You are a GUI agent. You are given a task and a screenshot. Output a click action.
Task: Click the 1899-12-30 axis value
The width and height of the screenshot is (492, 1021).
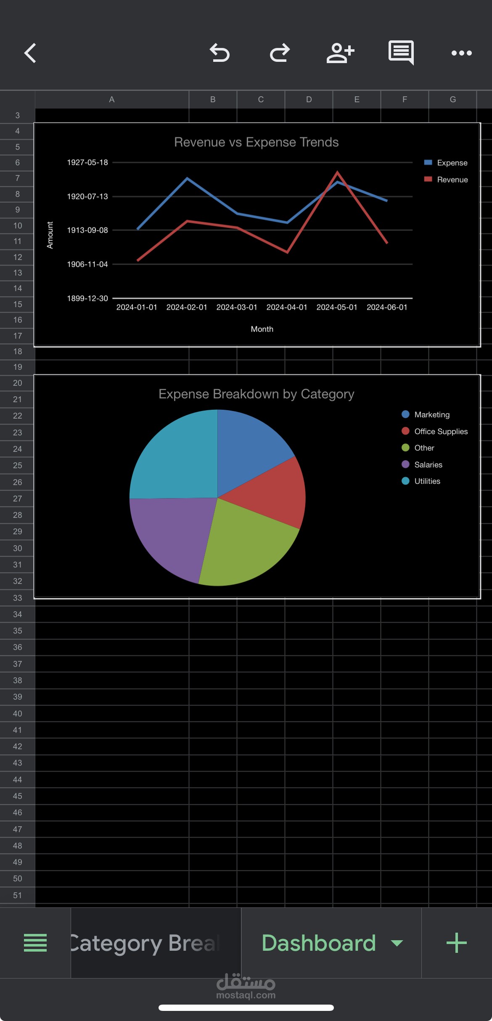[87, 298]
